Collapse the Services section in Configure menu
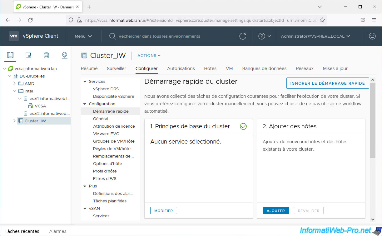382x236 pixels. coord(84,82)
